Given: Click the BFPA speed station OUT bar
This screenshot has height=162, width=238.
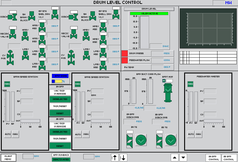Looking at the screenshot, I should coord(30,121).
